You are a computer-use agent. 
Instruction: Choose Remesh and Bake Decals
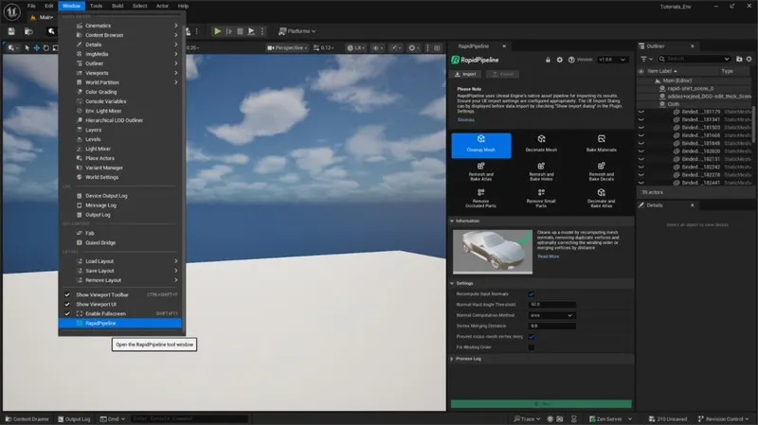pos(601,171)
